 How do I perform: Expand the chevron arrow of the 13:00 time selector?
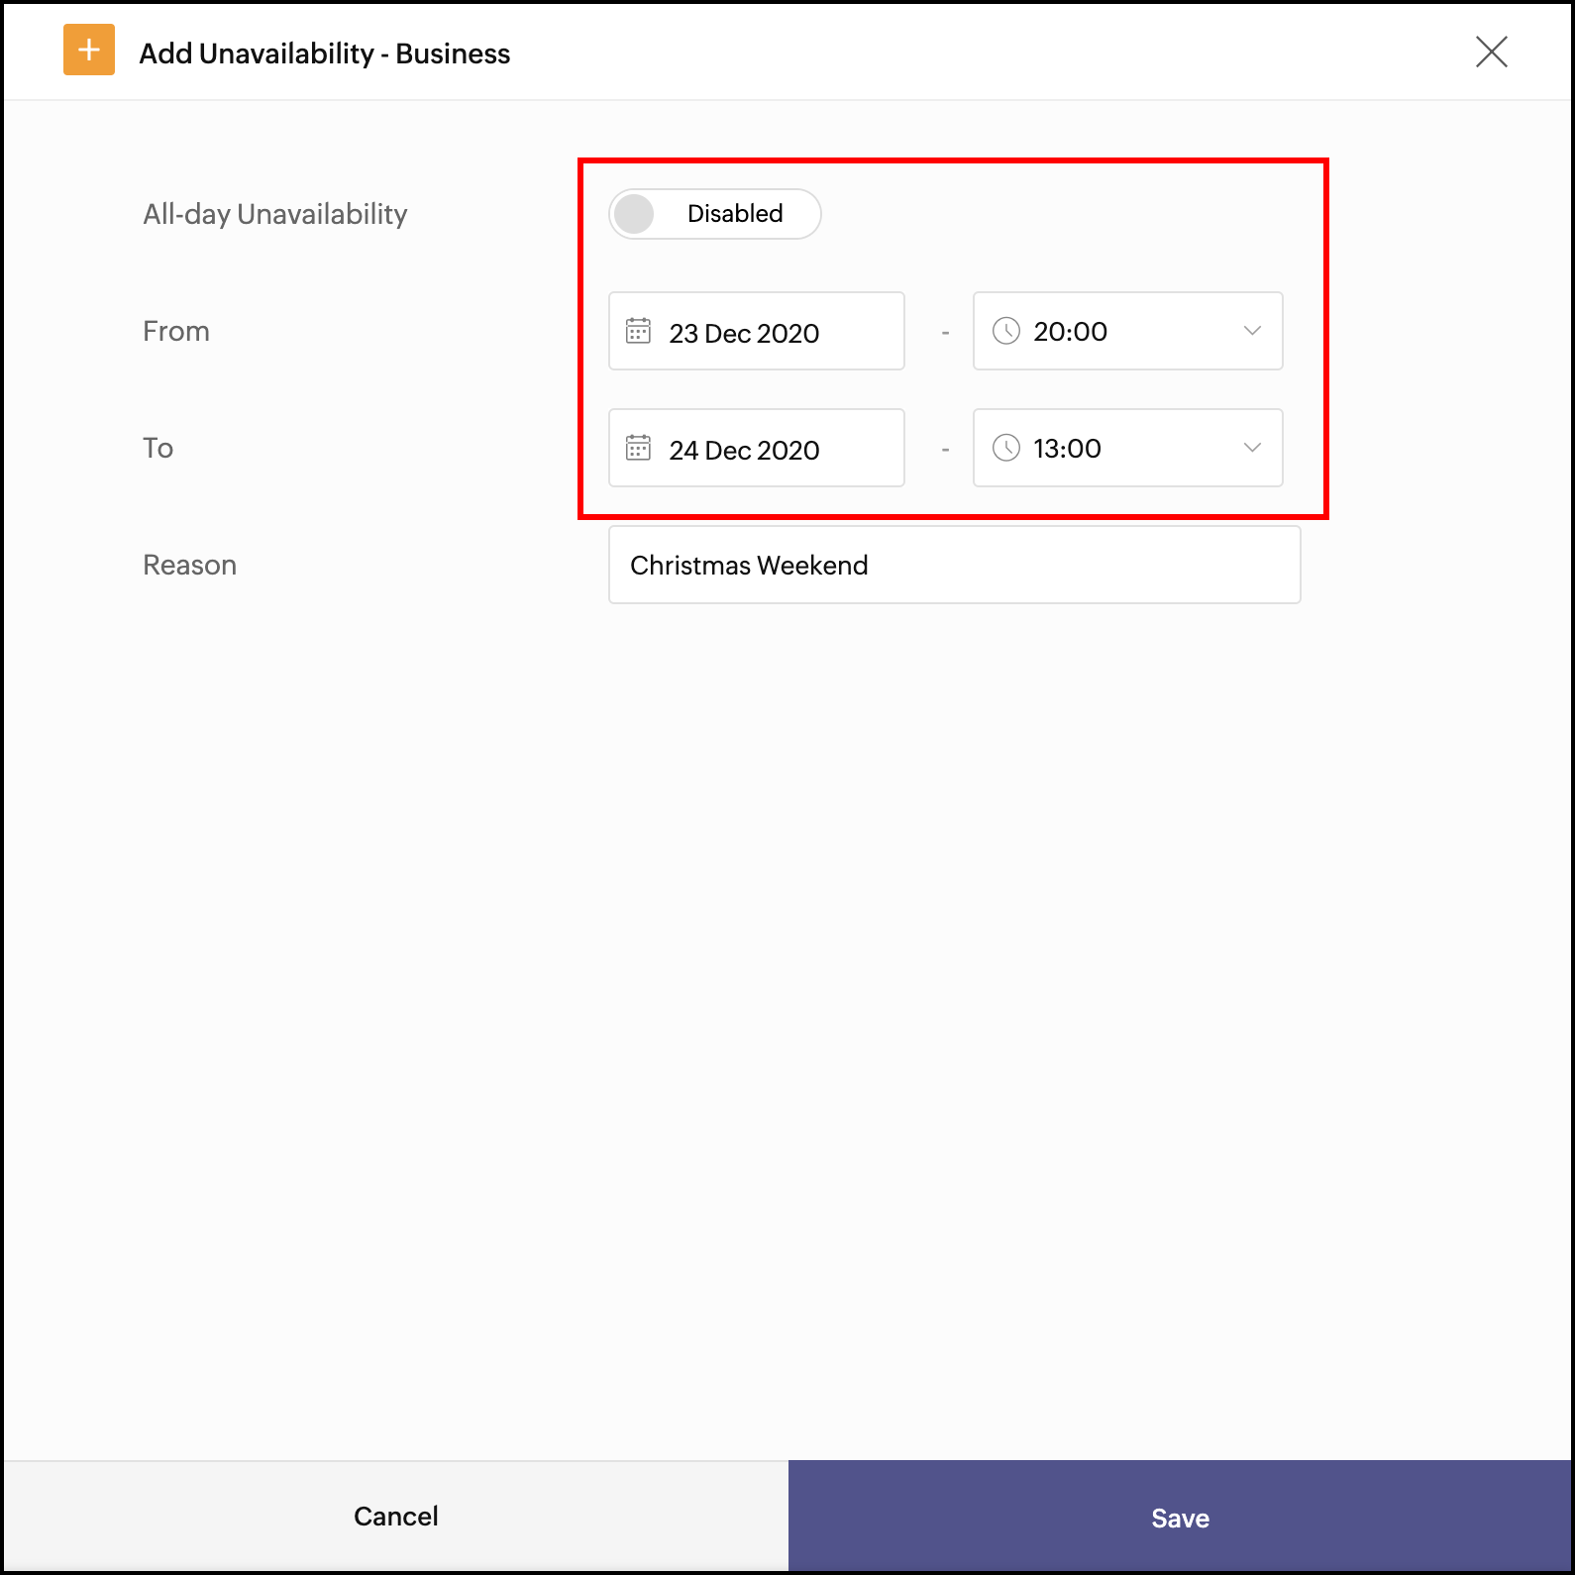(x=1252, y=448)
